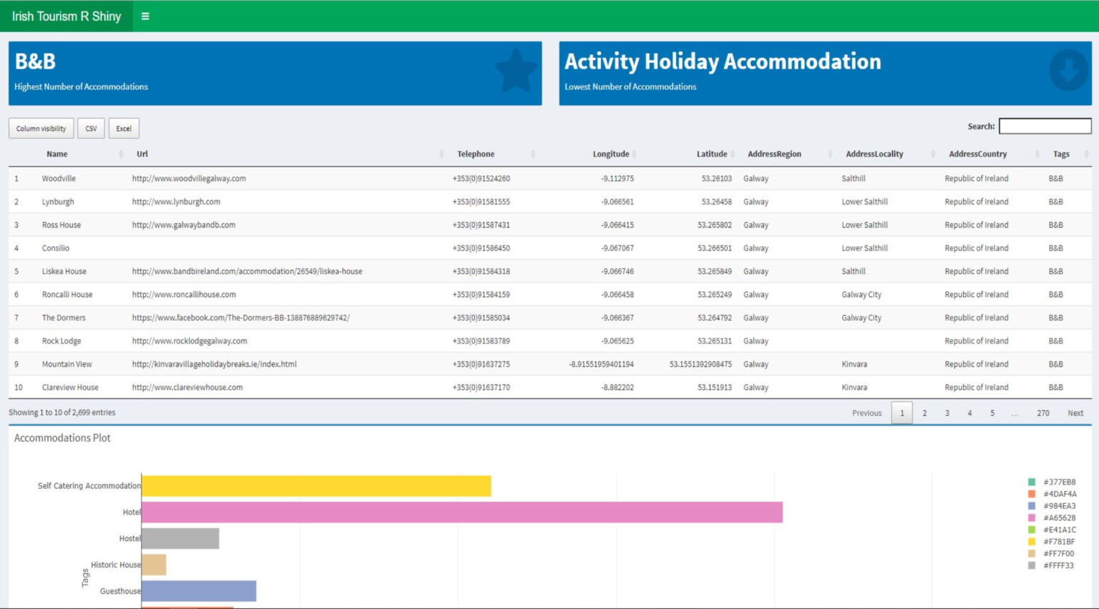Hide the #FFFF33 legend series
This screenshot has width=1099, height=609.
tap(1052, 565)
